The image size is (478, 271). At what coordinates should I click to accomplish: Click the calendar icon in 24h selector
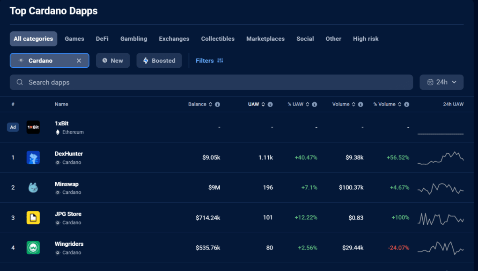(430, 82)
